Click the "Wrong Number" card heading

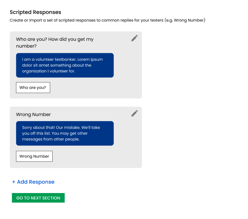click(x=33, y=114)
